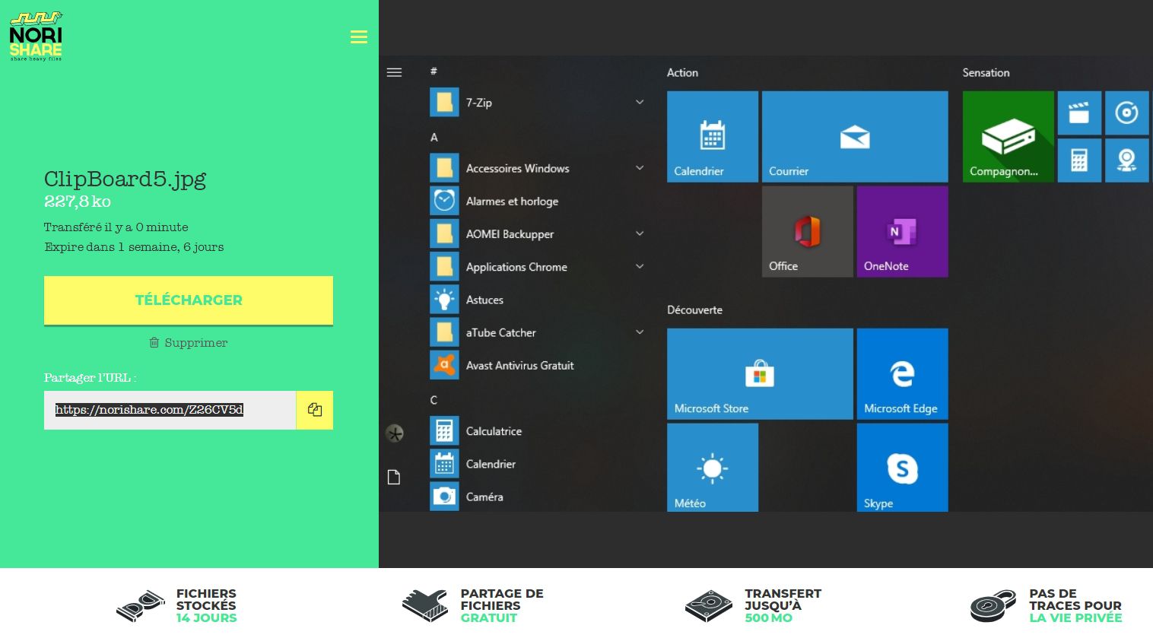1153x638 pixels.
Task: Click the NoriShare logo
Action: [36, 37]
